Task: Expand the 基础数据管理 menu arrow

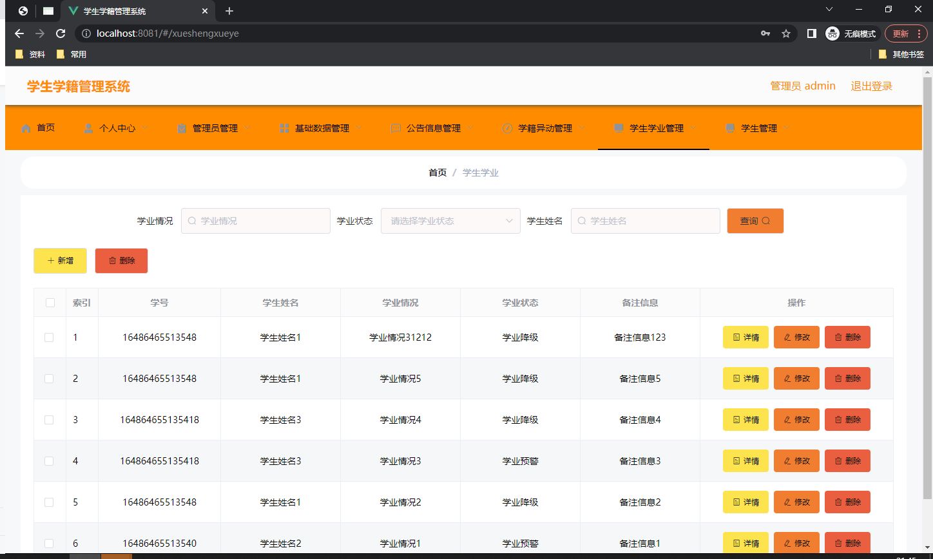Action: (358, 128)
